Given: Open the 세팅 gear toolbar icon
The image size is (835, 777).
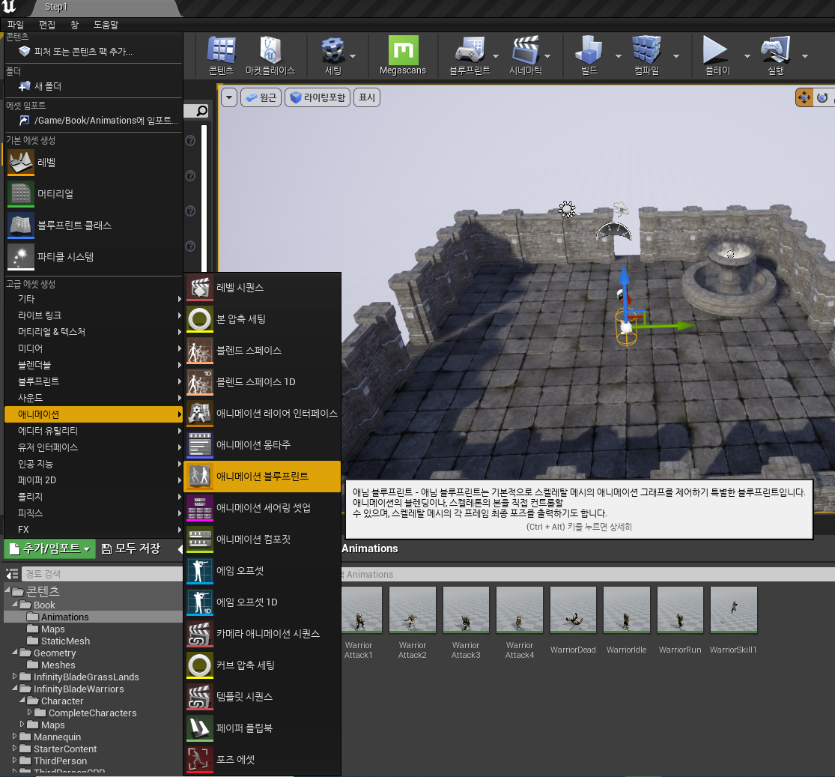Looking at the screenshot, I should click(x=333, y=56).
